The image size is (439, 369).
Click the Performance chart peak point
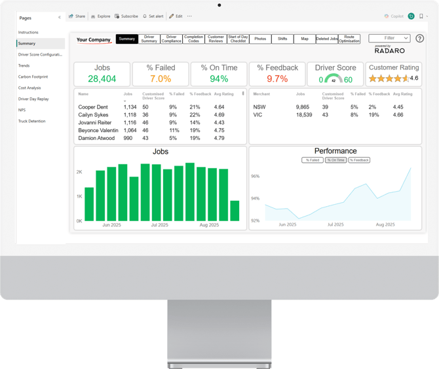(411, 168)
